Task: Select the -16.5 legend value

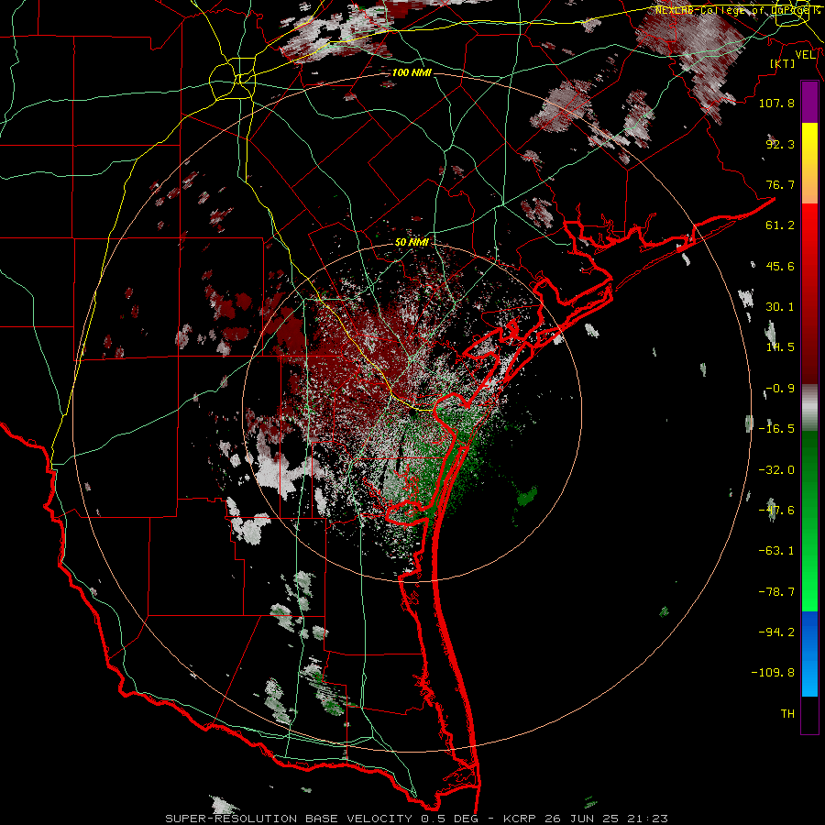Action: [776, 428]
